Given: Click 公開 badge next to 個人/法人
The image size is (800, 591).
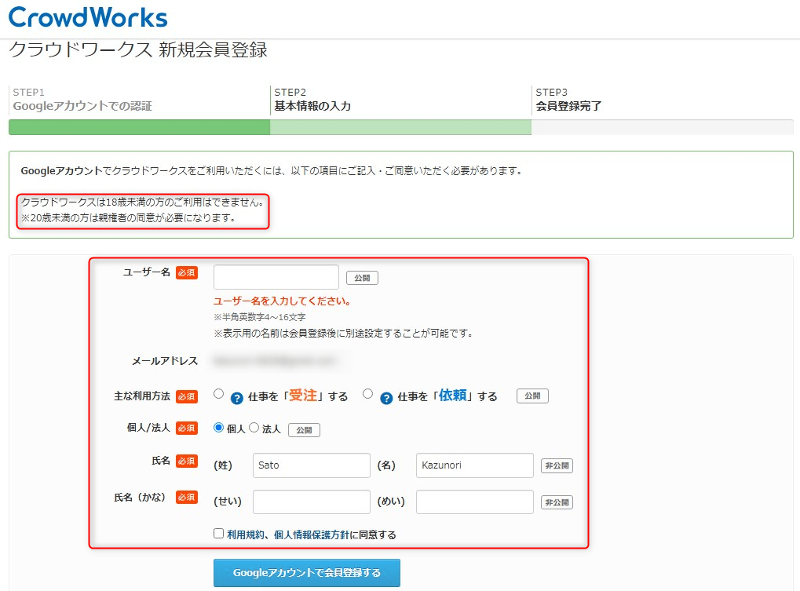Looking at the screenshot, I should point(304,430).
